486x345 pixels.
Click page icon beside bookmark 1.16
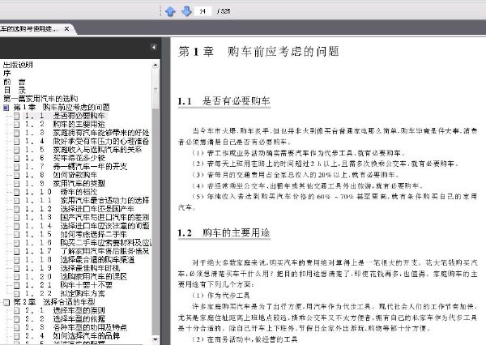16,243
